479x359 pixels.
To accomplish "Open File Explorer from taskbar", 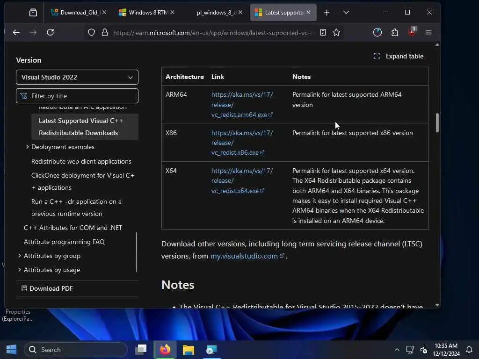I will coord(189,350).
